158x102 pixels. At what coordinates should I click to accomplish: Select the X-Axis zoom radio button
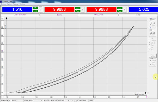pos(150,63)
